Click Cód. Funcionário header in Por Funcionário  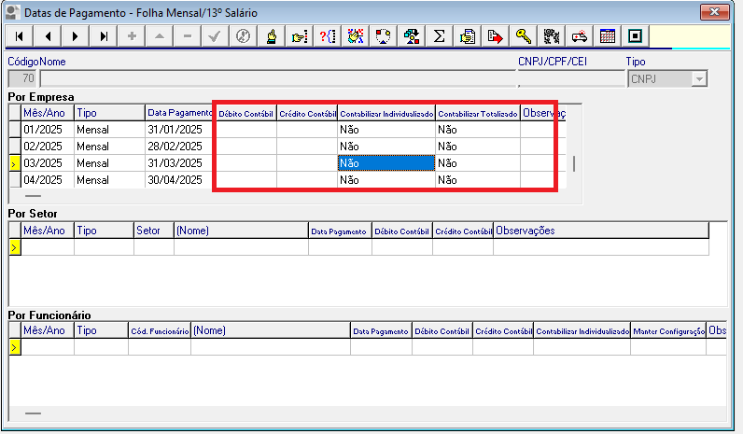tap(160, 330)
